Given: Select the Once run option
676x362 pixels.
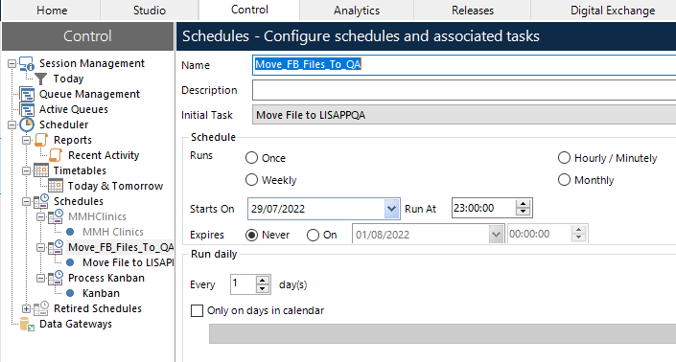Looking at the screenshot, I should point(252,158).
